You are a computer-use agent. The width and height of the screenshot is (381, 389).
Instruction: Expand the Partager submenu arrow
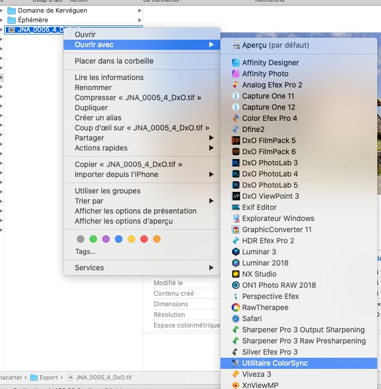[211, 138]
